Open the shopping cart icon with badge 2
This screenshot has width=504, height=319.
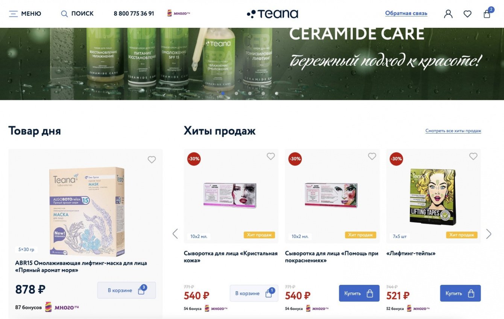pyautogui.click(x=487, y=14)
